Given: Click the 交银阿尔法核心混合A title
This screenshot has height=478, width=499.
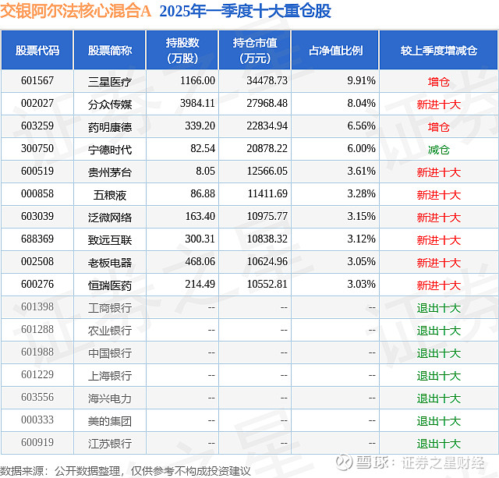Looking at the screenshot, I should point(76,11).
